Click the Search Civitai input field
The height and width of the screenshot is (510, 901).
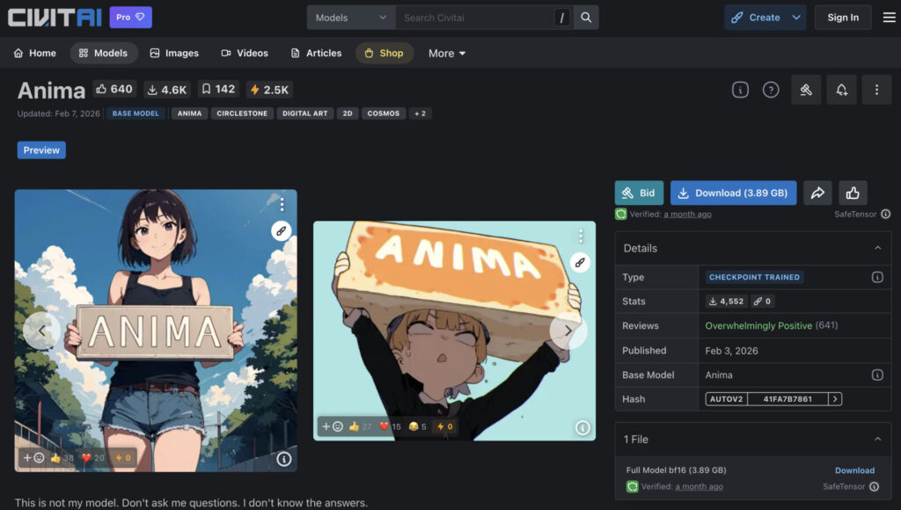click(x=475, y=18)
